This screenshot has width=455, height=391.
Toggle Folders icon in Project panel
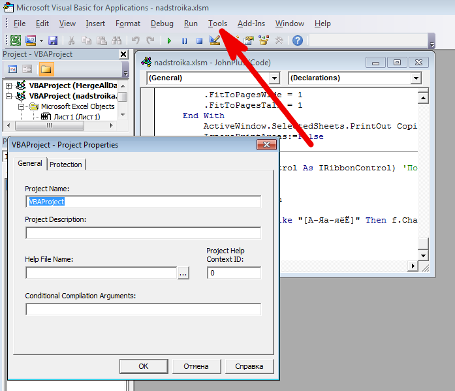(x=46, y=69)
